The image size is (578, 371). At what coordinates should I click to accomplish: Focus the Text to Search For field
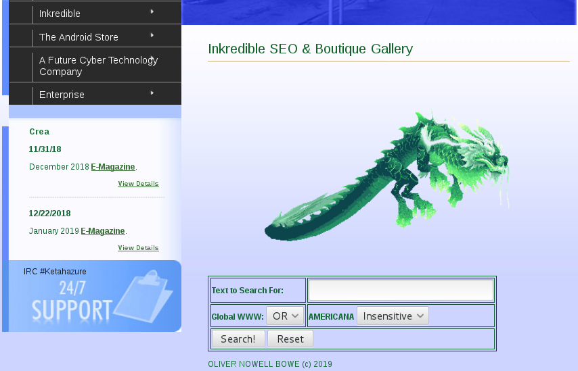[401, 291]
